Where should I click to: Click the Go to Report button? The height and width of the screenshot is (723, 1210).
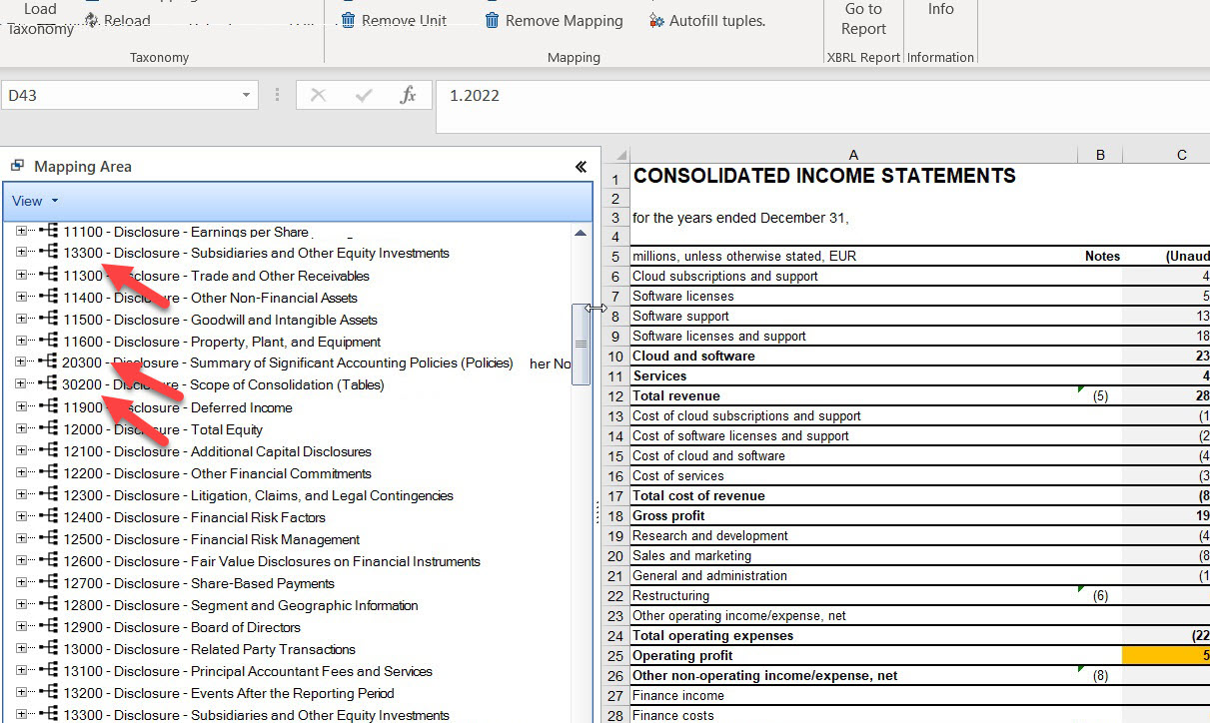(x=863, y=19)
